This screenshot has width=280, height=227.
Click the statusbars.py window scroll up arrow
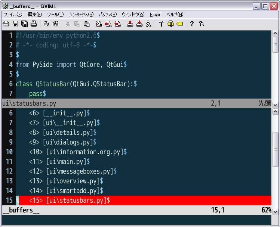click(275, 33)
